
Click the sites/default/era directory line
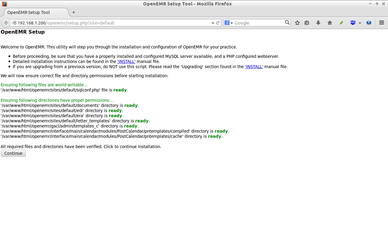(62, 116)
